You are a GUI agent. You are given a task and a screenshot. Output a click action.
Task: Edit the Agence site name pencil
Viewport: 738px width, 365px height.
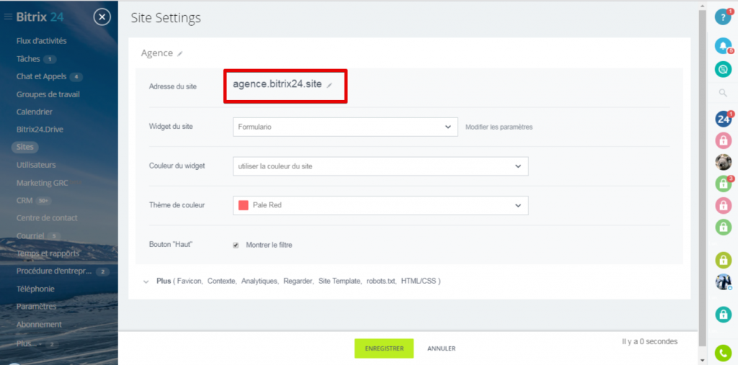(x=179, y=53)
